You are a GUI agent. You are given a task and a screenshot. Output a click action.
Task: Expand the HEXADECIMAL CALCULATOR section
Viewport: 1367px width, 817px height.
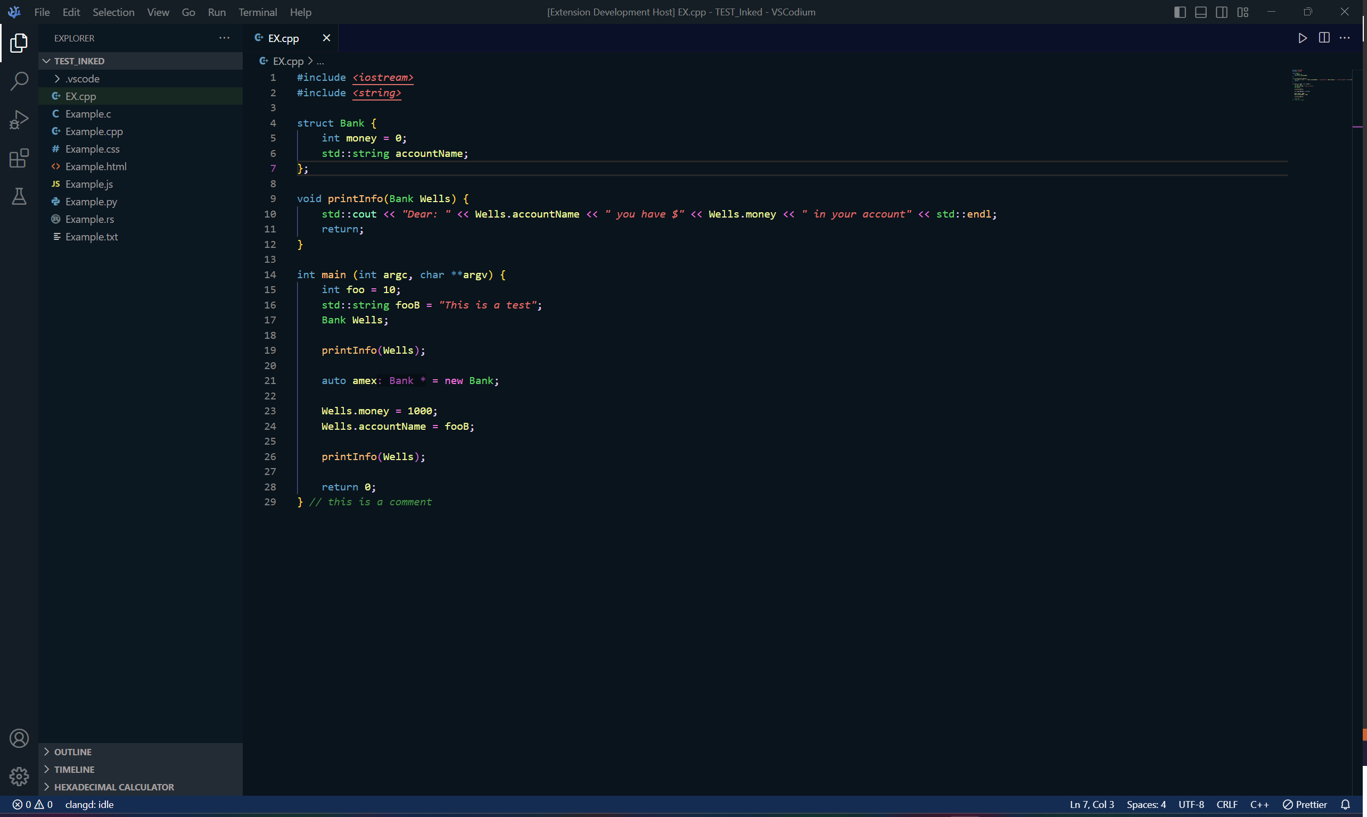(141, 787)
